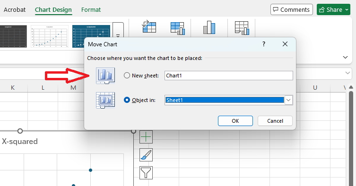Select column K header

(13, 87)
